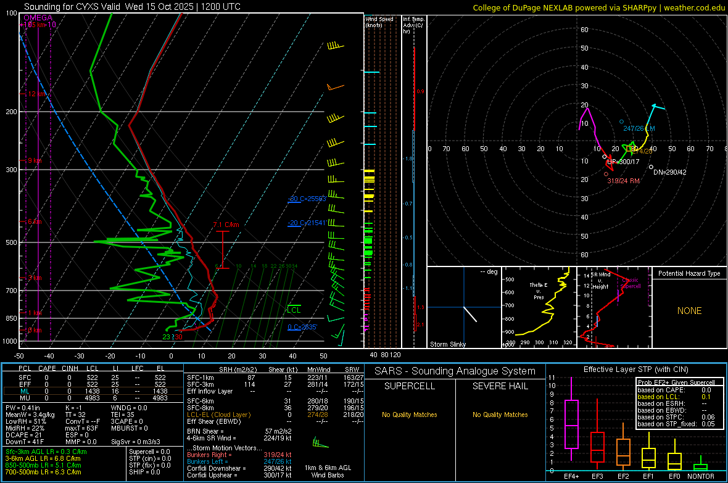Click the DownT = 41F value
Image resolution: width=728 pixels, height=483 pixels.
coord(25,442)
